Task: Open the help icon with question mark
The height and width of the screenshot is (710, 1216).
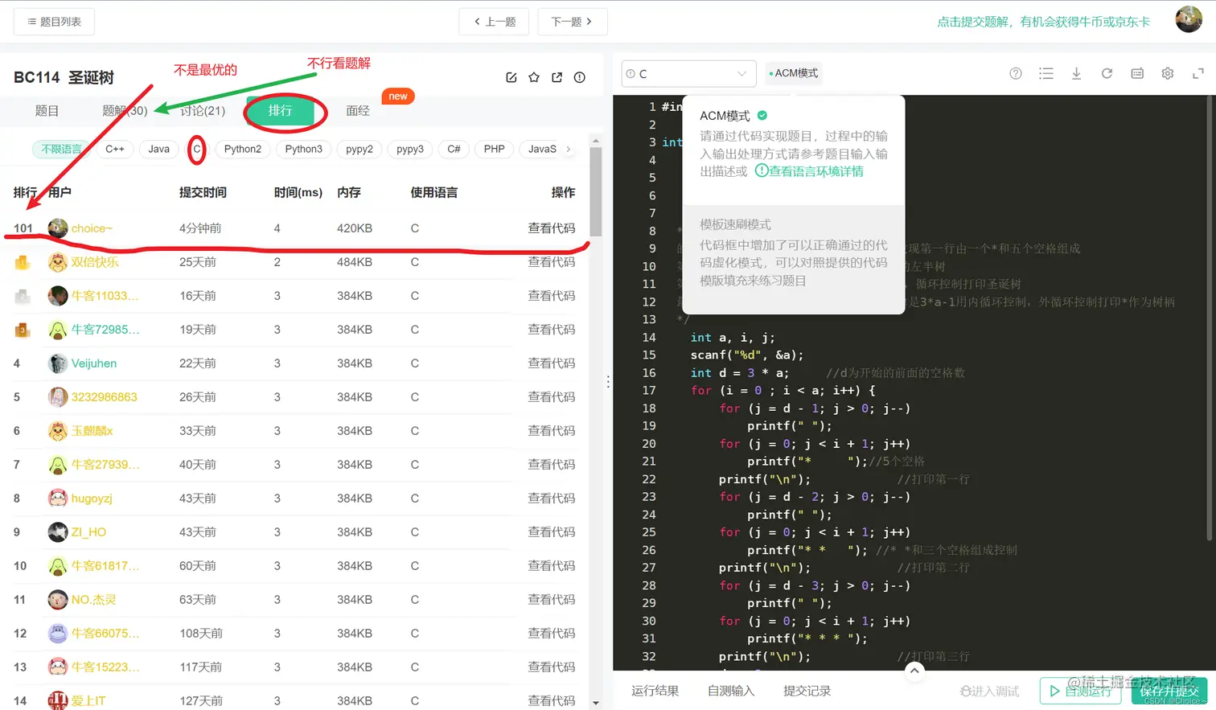Action: click(1015, 73)
